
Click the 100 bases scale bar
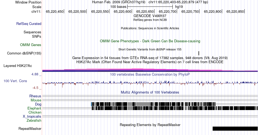coord(150,7)
